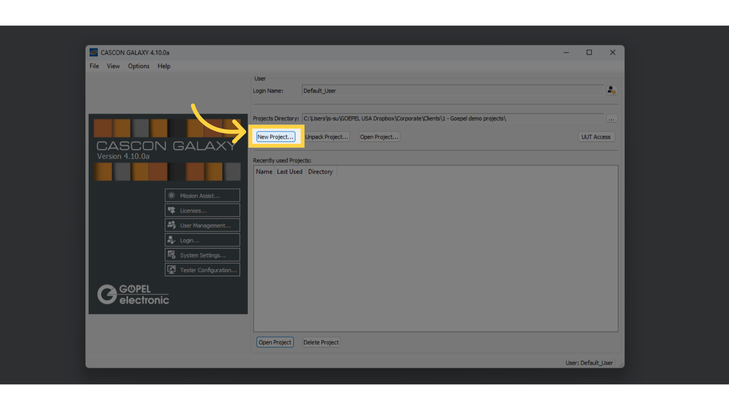Open the Licenses dialog
This screenshot has height=410, width=729.
202,210
